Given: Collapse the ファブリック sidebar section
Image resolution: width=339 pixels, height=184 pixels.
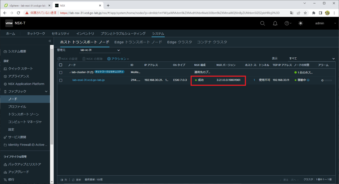Looking at the screenshot, I should (x=46, y=91).
